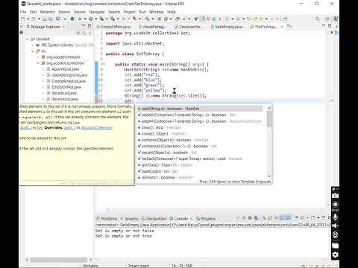Collapse the src folder node
The image size is (358, 268).
coord(33,51)
